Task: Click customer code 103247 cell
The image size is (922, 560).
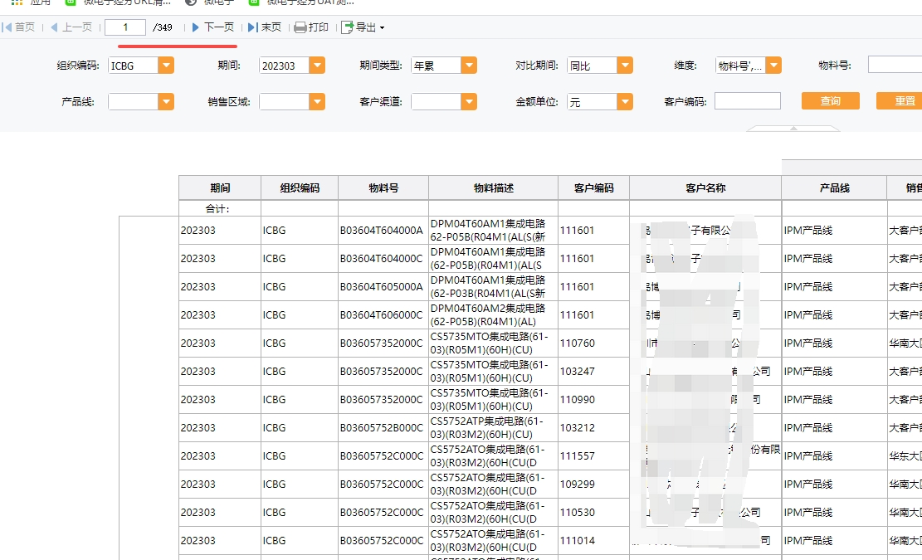Action: (594, 372)
